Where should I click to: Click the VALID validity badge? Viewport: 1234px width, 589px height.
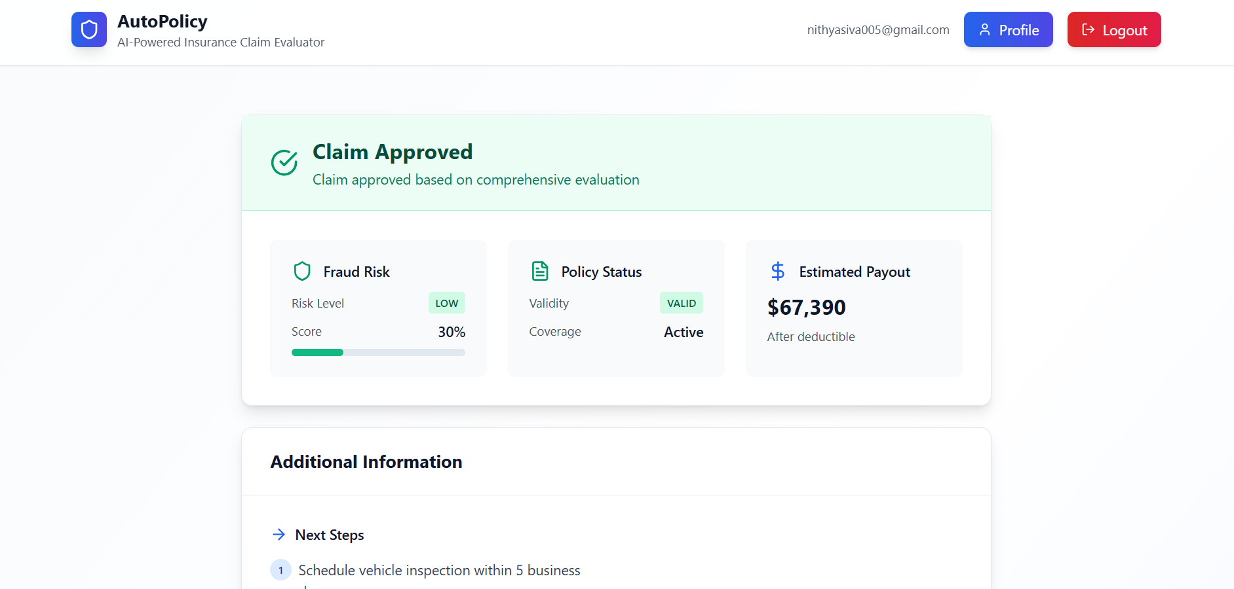click(682, 303)
